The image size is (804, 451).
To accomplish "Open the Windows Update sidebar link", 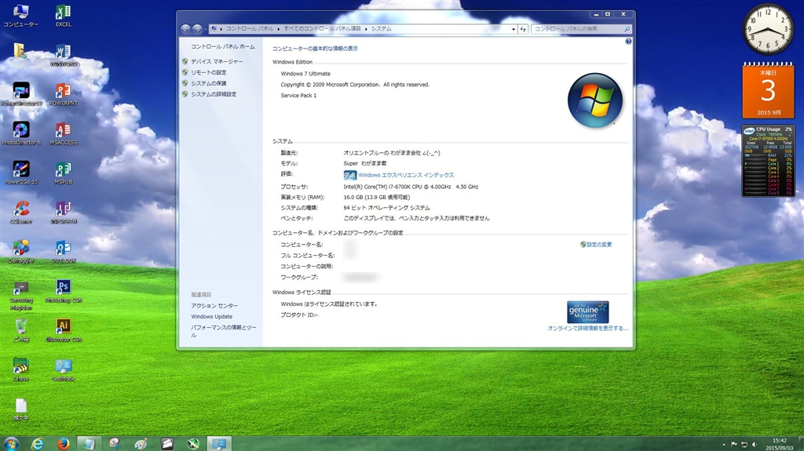I will coord(212,317).
